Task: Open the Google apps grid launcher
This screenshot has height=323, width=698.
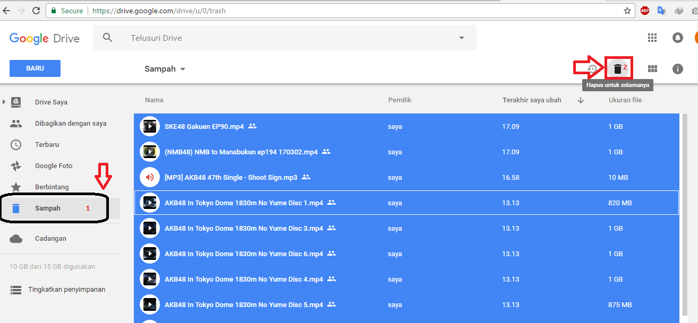Action: click(652, 38)
